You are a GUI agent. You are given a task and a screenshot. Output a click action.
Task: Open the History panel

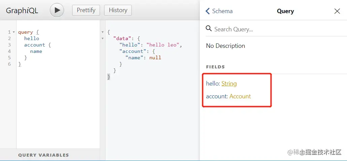[118, 10]
